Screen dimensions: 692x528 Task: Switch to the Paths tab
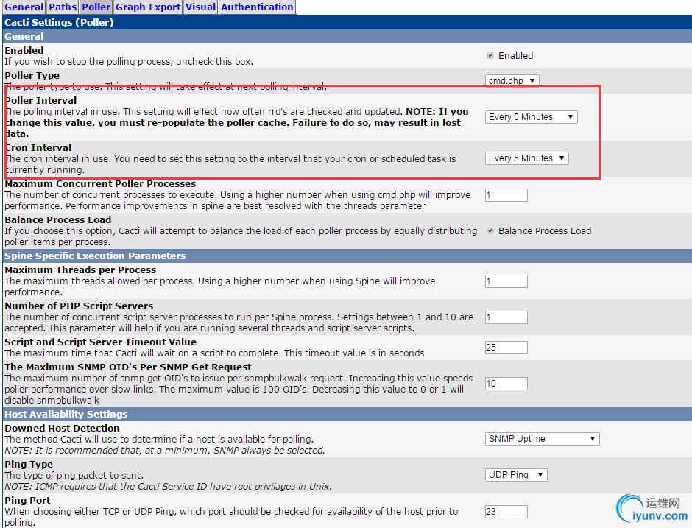click(63, 7)
